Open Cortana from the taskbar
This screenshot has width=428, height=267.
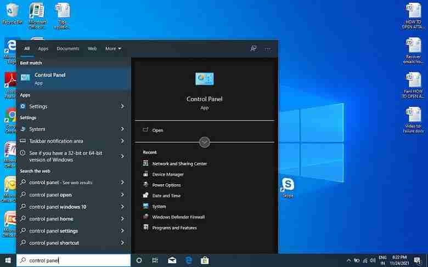coord(139,260)
